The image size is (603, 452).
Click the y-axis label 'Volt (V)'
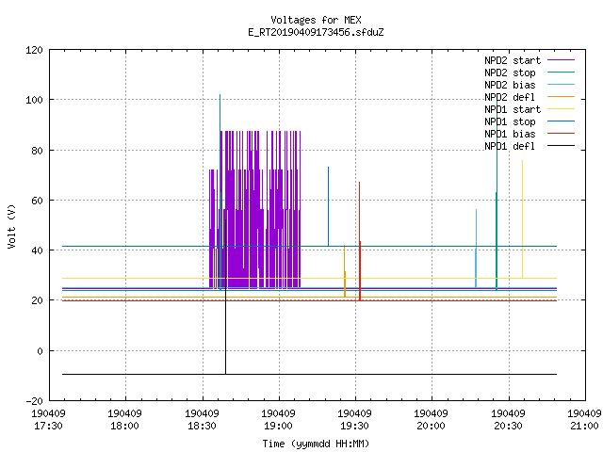[x=12, y=226]
